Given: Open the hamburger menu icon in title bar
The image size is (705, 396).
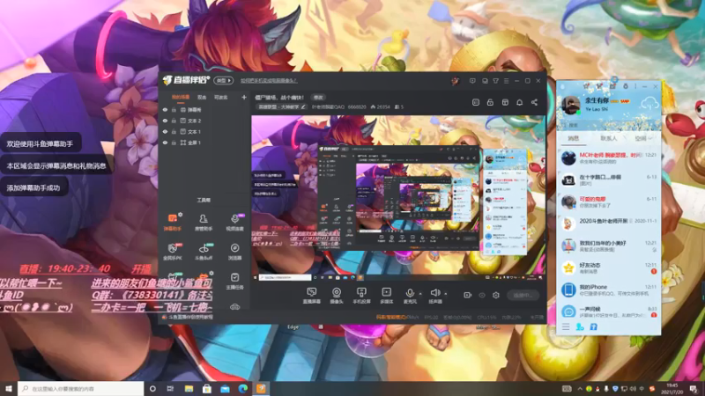Looking at the screenshot, I should click(x=506, y=81).
